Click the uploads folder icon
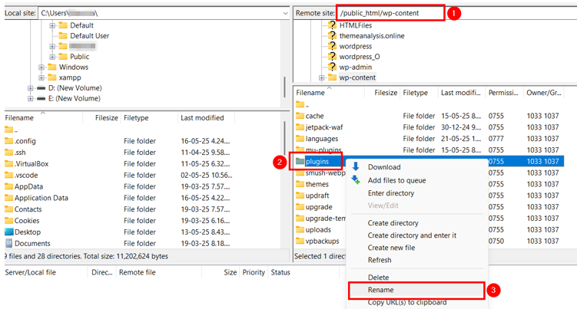The height and width of the screenshot is (309, 577). click(x=300, y=229)
